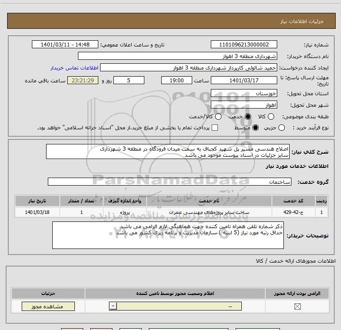Open the buyer contact info link
The height and width of the screenshot is (330, 341).
tap(74, 68)
